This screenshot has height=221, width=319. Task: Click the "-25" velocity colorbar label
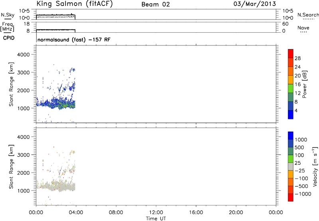[300, 170]
